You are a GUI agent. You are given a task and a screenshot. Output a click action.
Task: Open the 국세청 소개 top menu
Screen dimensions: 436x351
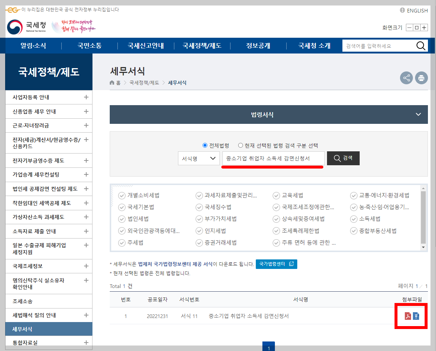tap(314, 46)
